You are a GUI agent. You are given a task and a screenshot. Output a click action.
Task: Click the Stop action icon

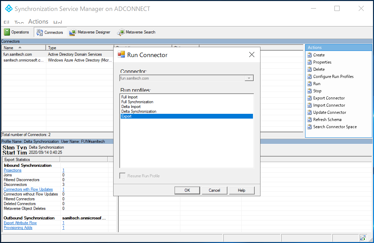tap(310, 91)
